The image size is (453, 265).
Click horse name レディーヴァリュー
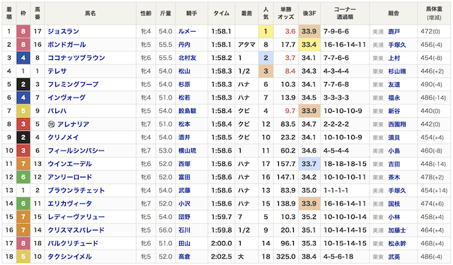76,217
